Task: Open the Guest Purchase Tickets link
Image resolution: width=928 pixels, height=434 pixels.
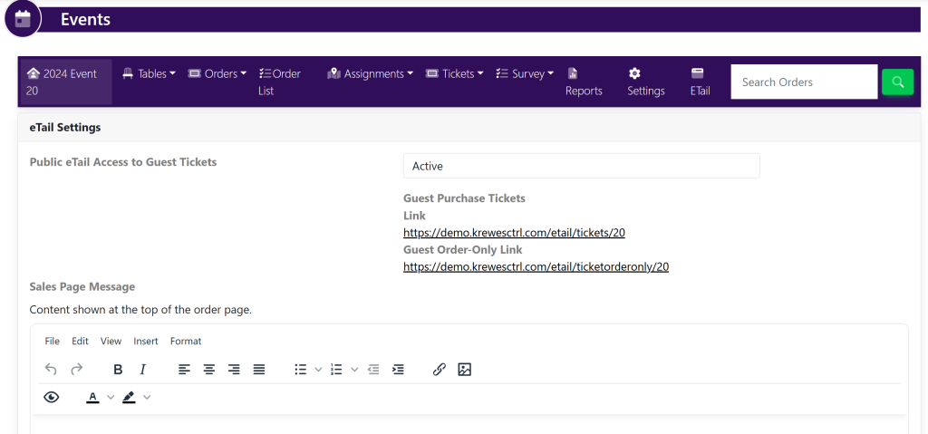Action: (x=514, y=233)
